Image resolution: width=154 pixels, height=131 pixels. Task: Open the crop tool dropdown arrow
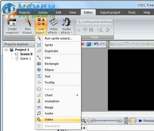click(96, 30)
